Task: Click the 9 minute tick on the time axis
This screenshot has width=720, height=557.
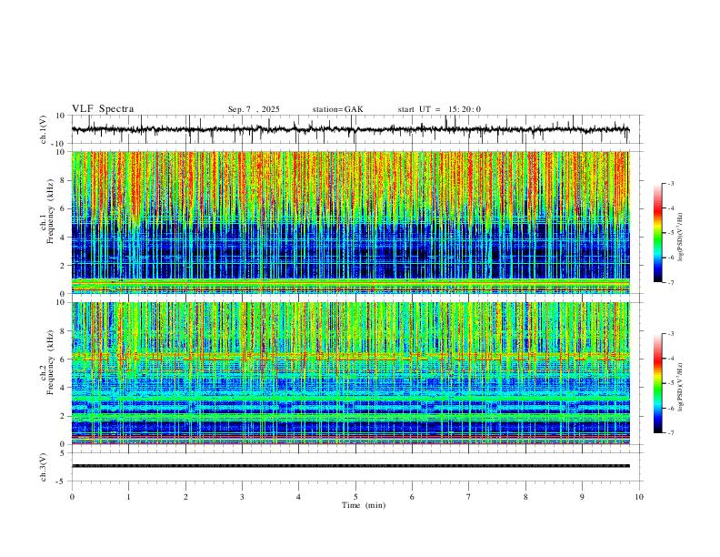Action: [x=582, y=497]
